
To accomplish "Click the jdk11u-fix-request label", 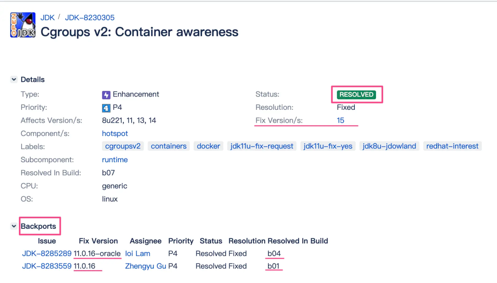I will (x=262, y=146).
